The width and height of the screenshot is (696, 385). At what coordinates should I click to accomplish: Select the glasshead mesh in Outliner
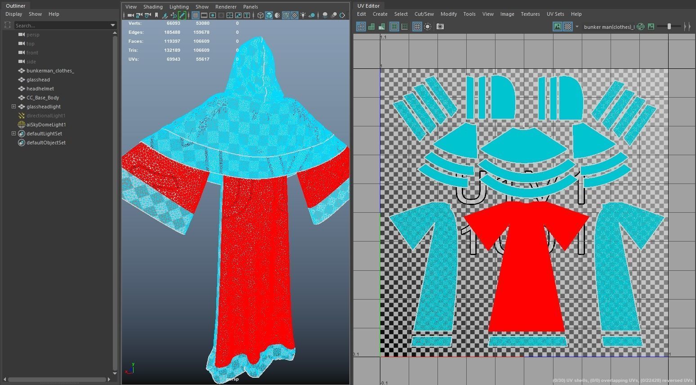click(38, 80)
